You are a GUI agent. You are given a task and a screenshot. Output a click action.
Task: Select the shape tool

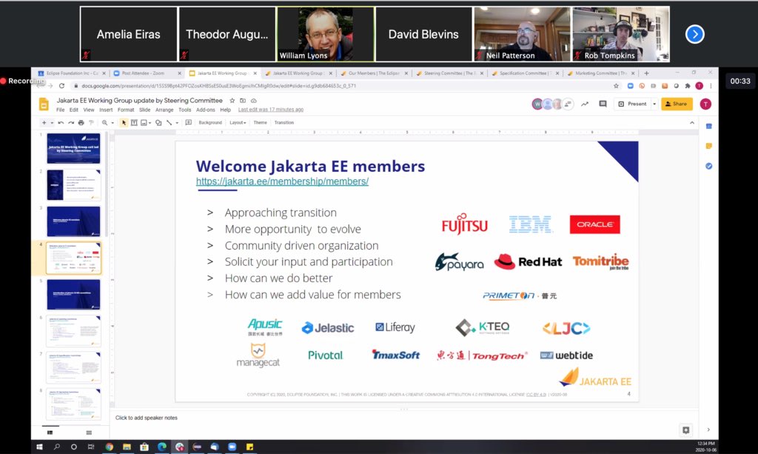click(x=158, y=123)
